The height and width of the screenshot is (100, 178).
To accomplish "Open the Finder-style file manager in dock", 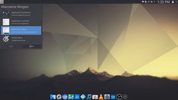I will pyautogui.click(x=53, y=97).
